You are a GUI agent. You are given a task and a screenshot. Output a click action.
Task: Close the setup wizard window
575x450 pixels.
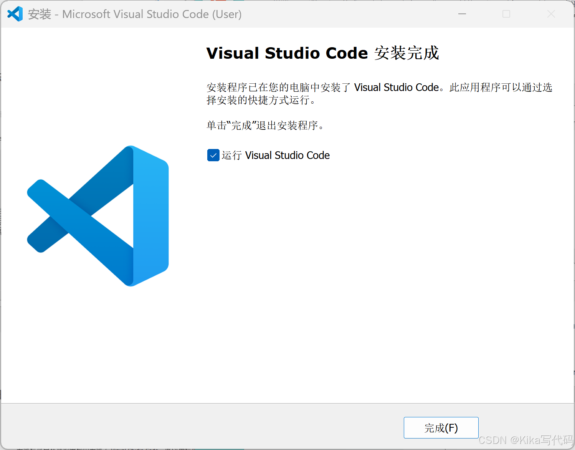pos(551,14)
